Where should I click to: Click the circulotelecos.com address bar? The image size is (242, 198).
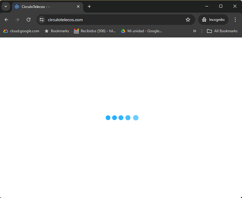pyautogui.click(x=116, y=20)
